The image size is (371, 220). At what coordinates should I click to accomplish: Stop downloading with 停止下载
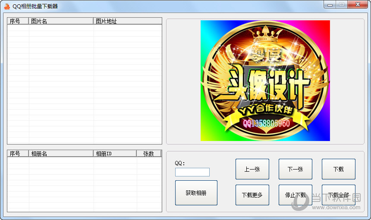click(x=295, y=195)
